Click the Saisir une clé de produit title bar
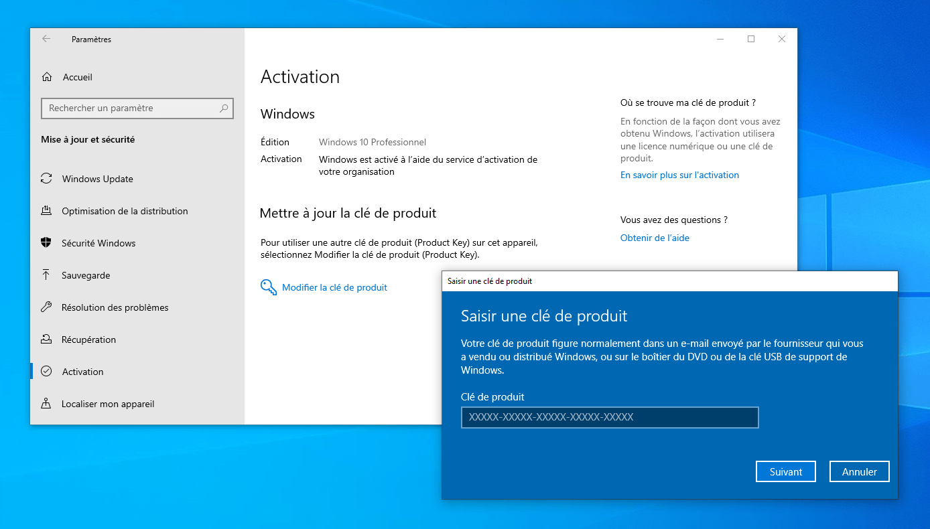930x529 pixels. pos(669,281)
